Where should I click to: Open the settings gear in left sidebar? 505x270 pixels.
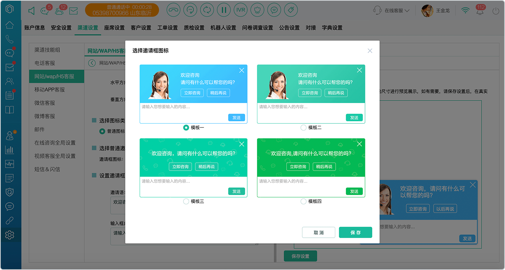(10, 235)
